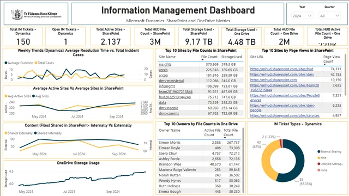Sort by Owner Name column header

click(x=170, y=131)
